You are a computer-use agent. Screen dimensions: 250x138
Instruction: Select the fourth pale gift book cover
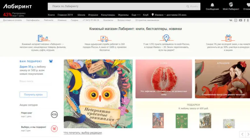point(229,123)
